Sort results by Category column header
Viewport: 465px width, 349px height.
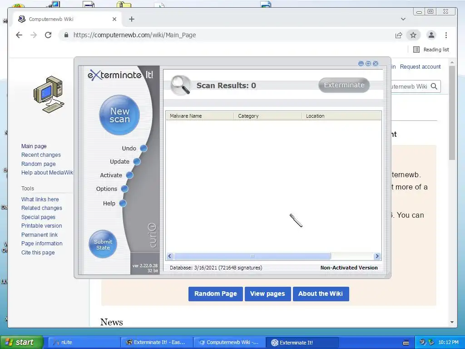[268, 116]
